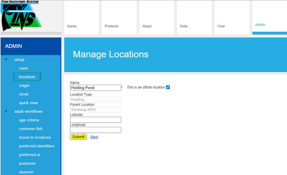Collapse the adult workflows section
The height and width of the screenshot is (175, 287).
click(6, 111)
